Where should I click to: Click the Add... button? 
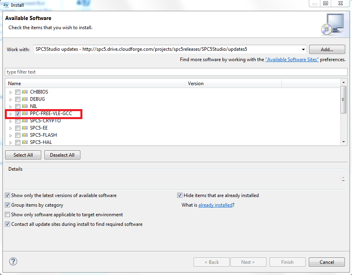pos(327,49)
